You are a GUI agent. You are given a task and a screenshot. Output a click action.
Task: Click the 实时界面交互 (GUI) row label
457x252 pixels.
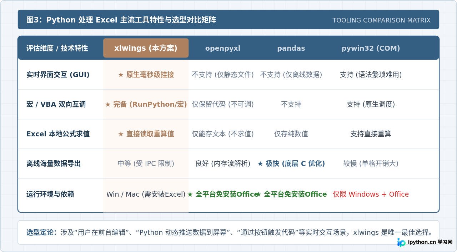pos(58,75)
